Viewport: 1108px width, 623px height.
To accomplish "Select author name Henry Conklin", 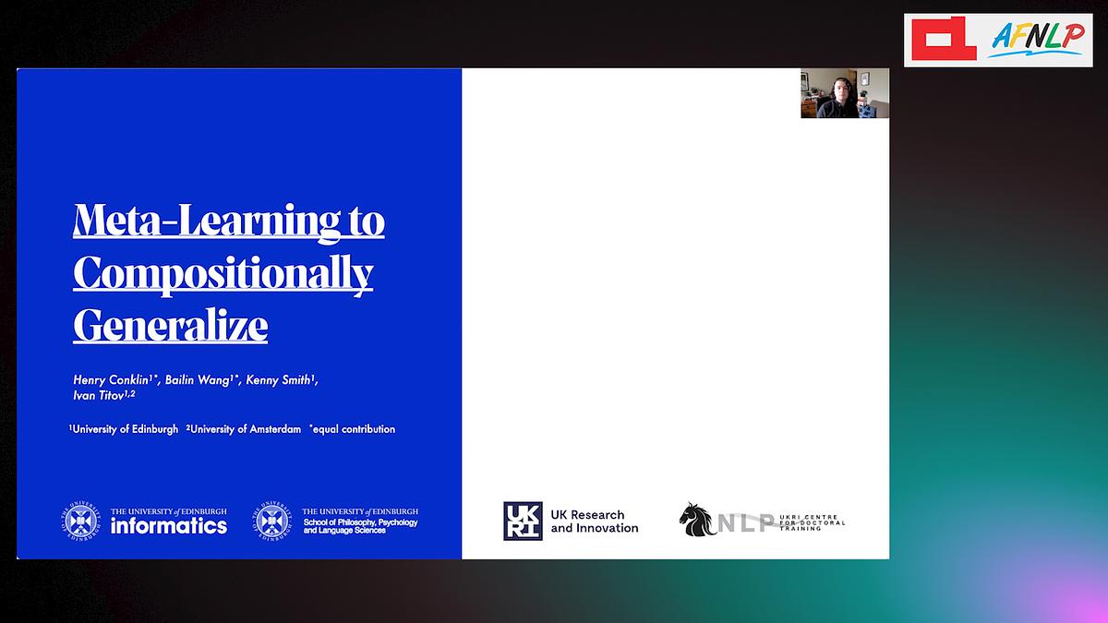I will pos(112,380).
